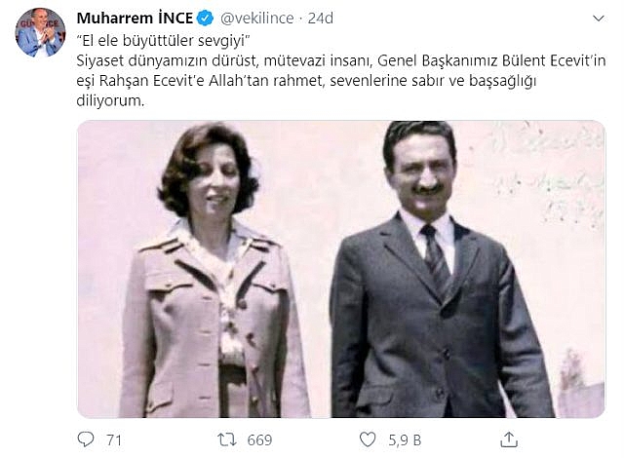Screen dimensions: 624x458
Task: Click the reply speech bubble icon
Action: pyautogui.click(x=86, y=439)
